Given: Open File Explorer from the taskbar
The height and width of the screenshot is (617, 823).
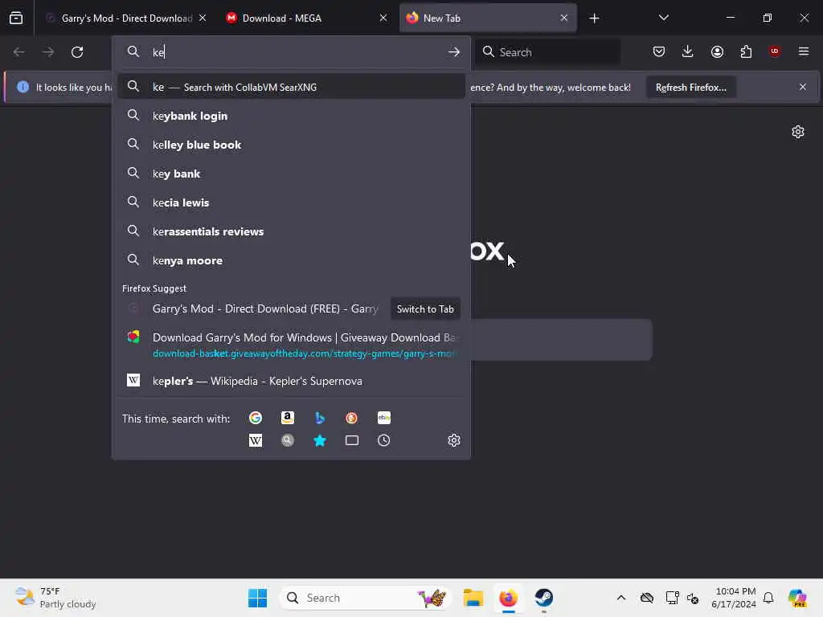Looking at the screenshot, I should coord(473,598).
